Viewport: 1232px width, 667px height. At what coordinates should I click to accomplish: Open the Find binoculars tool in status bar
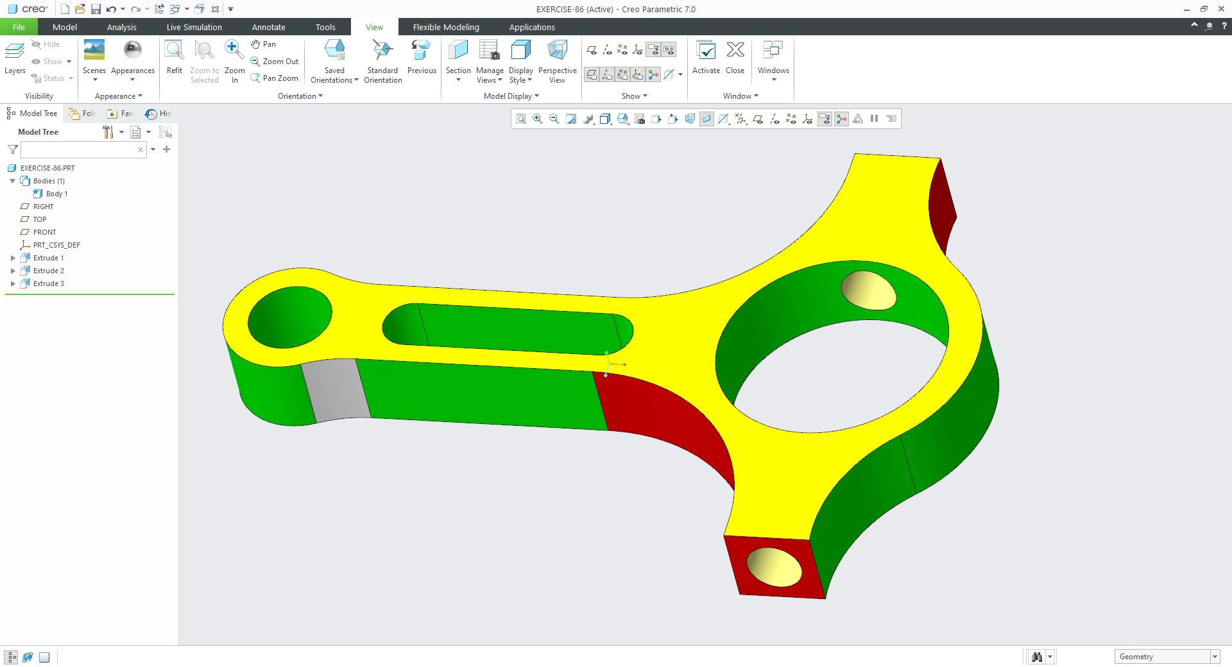(x=1037, y=657)
